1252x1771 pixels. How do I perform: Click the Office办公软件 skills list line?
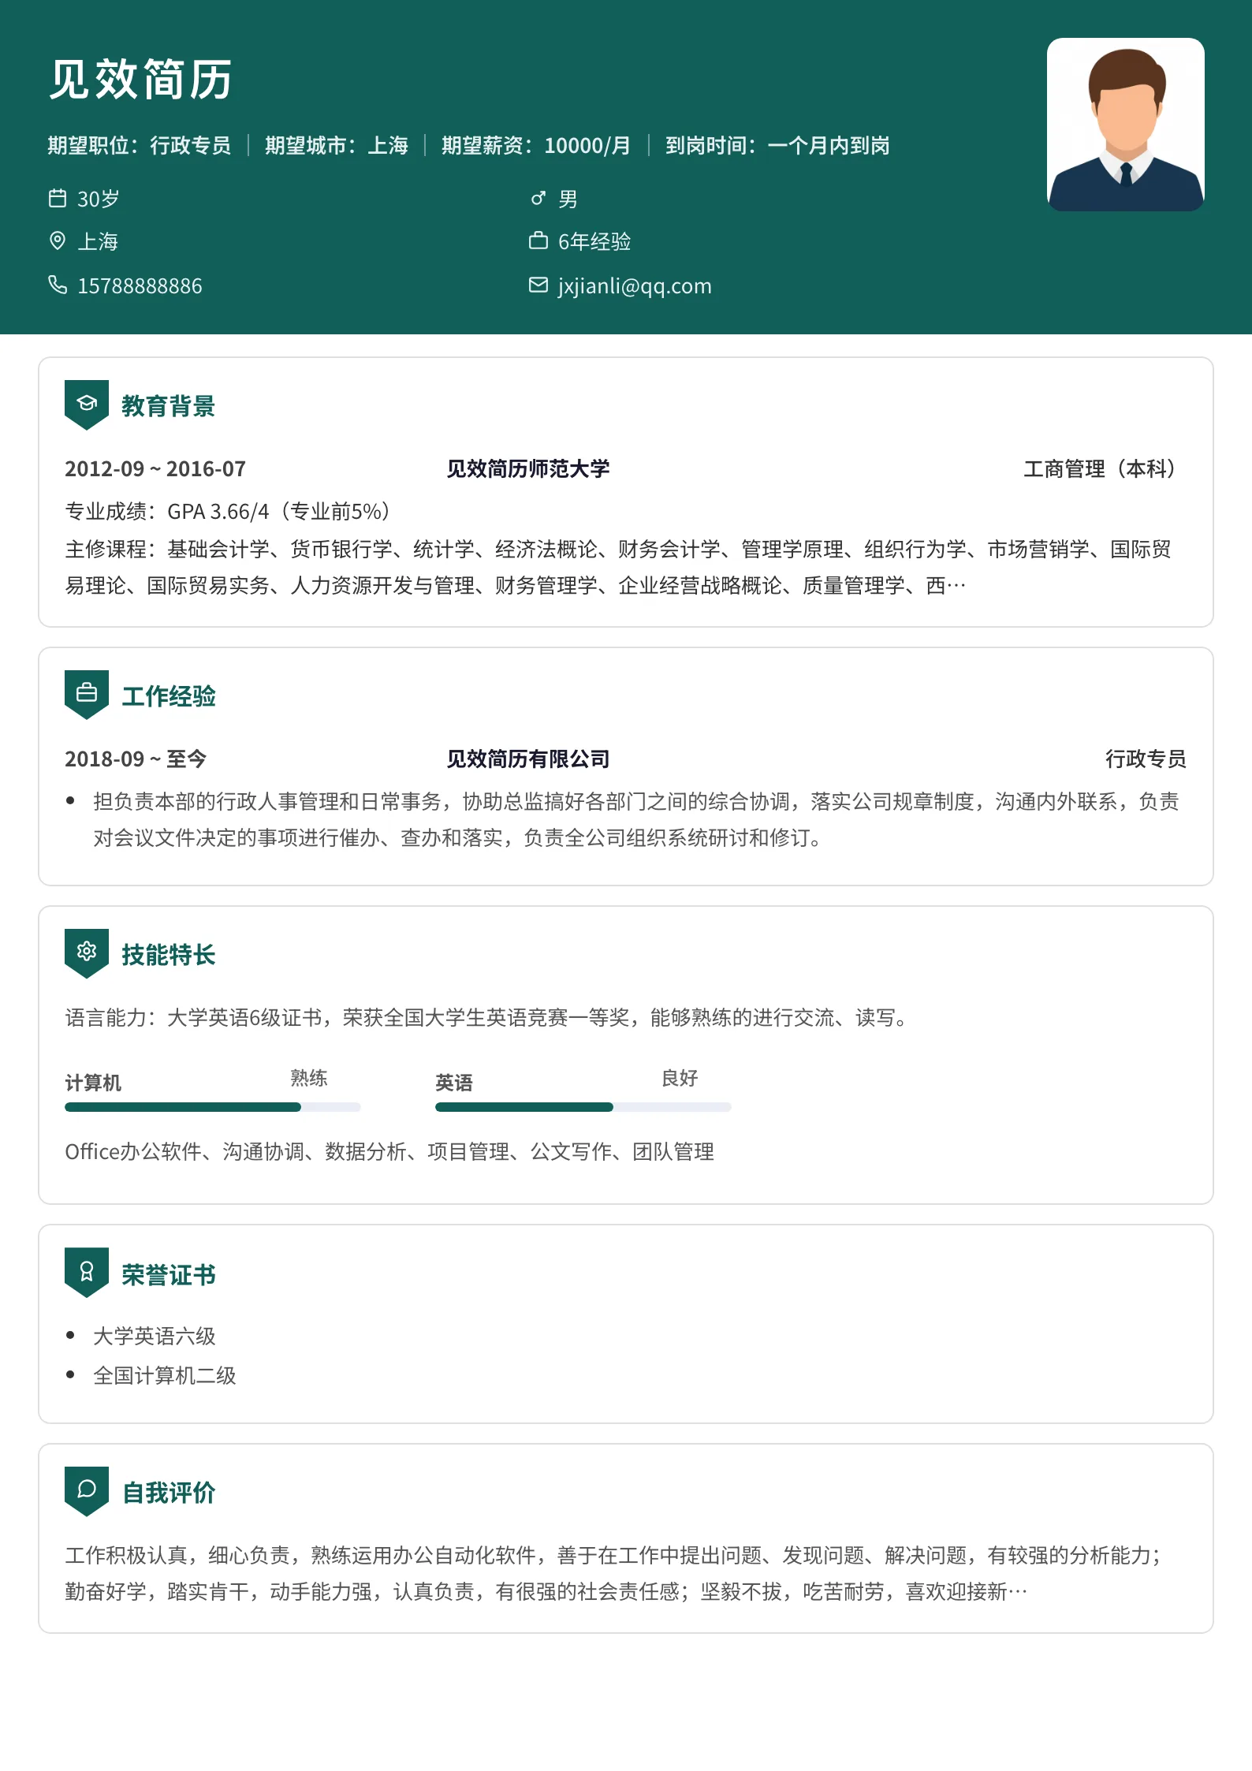coord(389,1152)
